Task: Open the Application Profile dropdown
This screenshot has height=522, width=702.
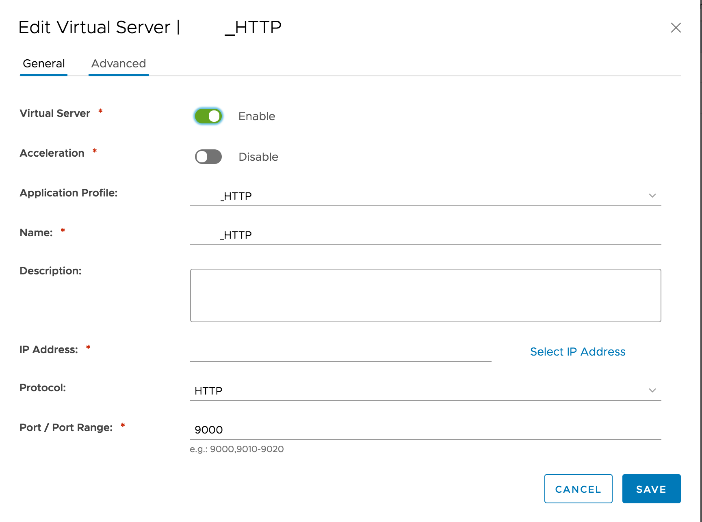Action: [x=426, y=196]
